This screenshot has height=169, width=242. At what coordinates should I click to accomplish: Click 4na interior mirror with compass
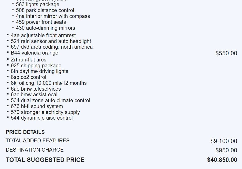(x=53, y=16)
